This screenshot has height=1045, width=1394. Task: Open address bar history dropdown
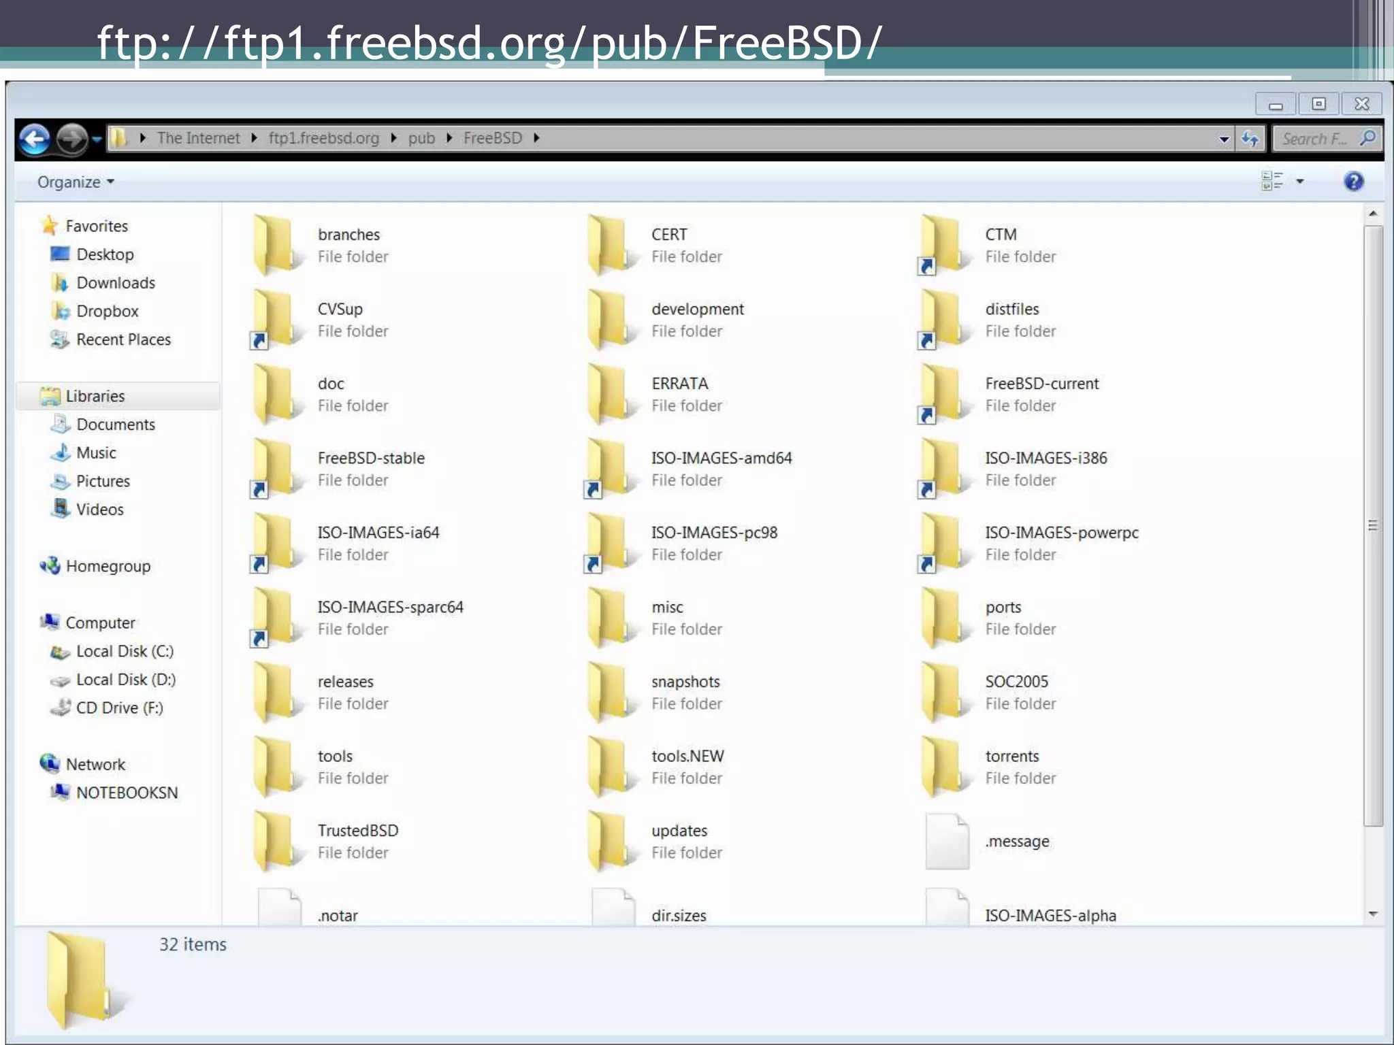click(1224, 139)
